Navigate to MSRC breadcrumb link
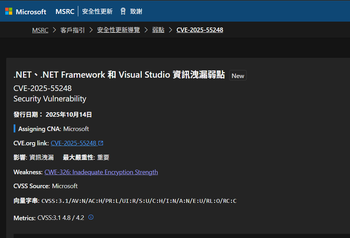This screenshot has height=238, width=350. [x=40, y=30]
